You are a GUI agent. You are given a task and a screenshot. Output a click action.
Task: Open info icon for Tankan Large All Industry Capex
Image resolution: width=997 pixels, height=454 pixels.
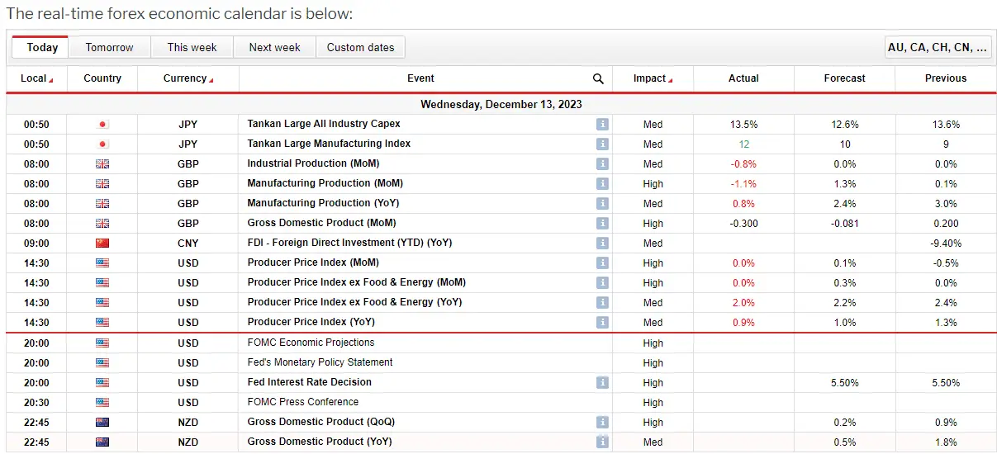click(602, 124)
